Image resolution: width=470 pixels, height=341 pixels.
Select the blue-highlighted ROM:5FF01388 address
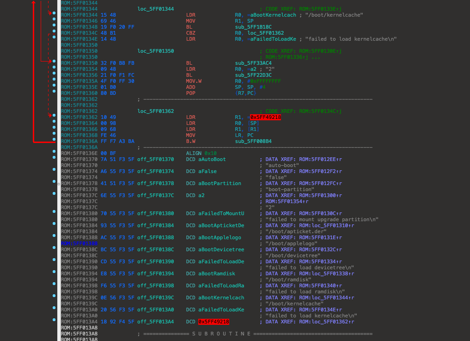[x=79, y=243]
